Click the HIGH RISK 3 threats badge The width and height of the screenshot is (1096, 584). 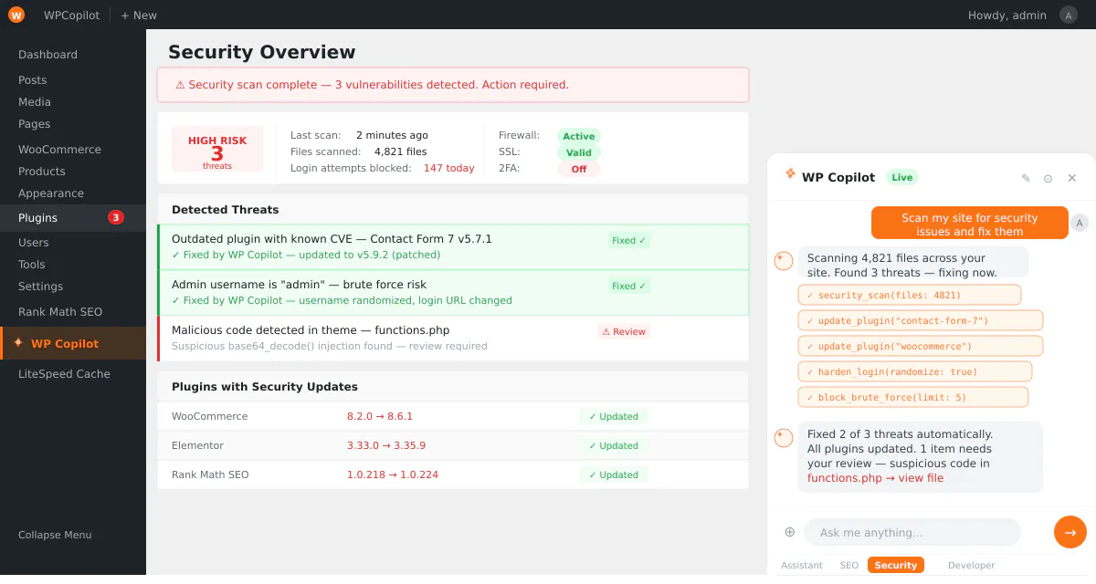click(x=217, y=149)
